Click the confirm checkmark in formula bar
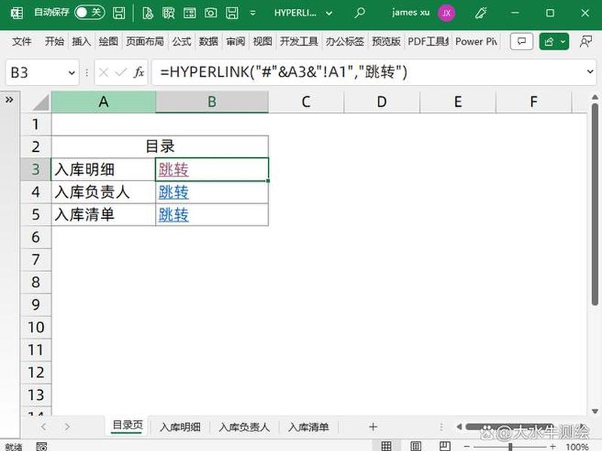Screen dimensions: 602x451 click(x=120, y=72)
